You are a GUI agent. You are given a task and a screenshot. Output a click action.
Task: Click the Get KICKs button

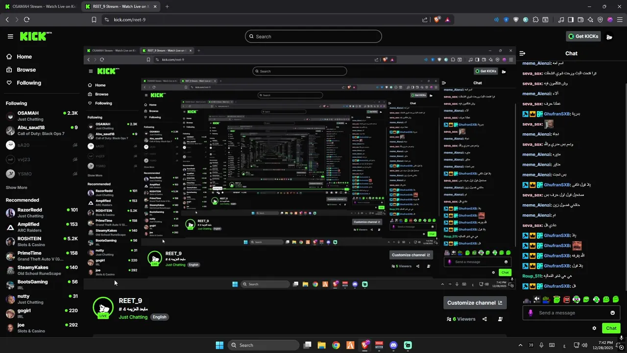(583, 36)
